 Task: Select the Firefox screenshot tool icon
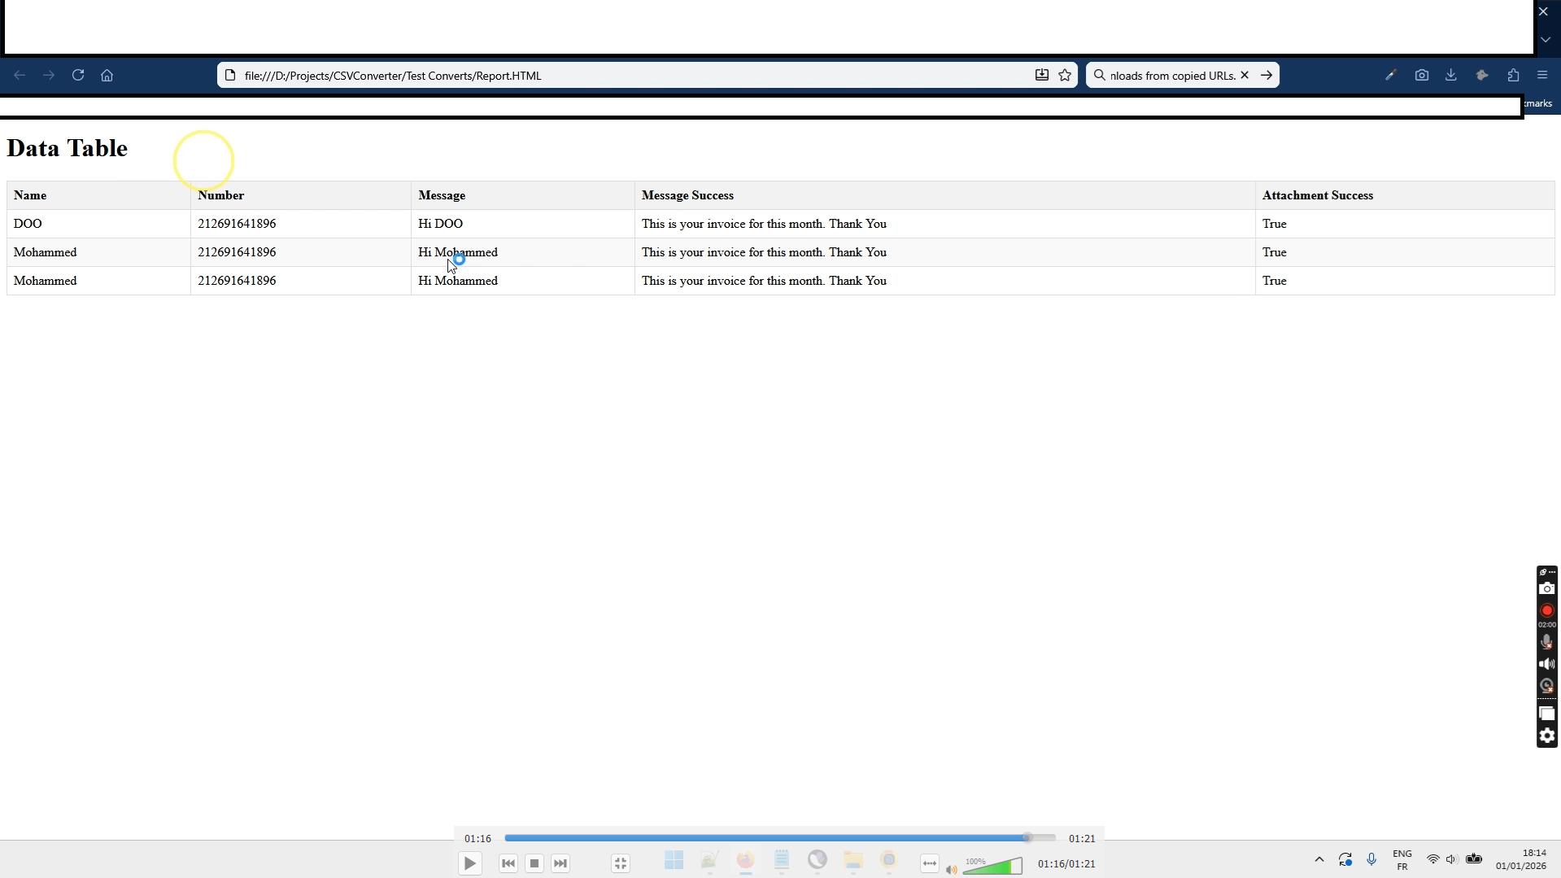(1422, 75)
